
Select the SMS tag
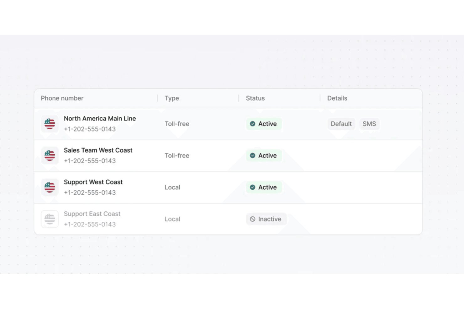(x=369, y=124)
